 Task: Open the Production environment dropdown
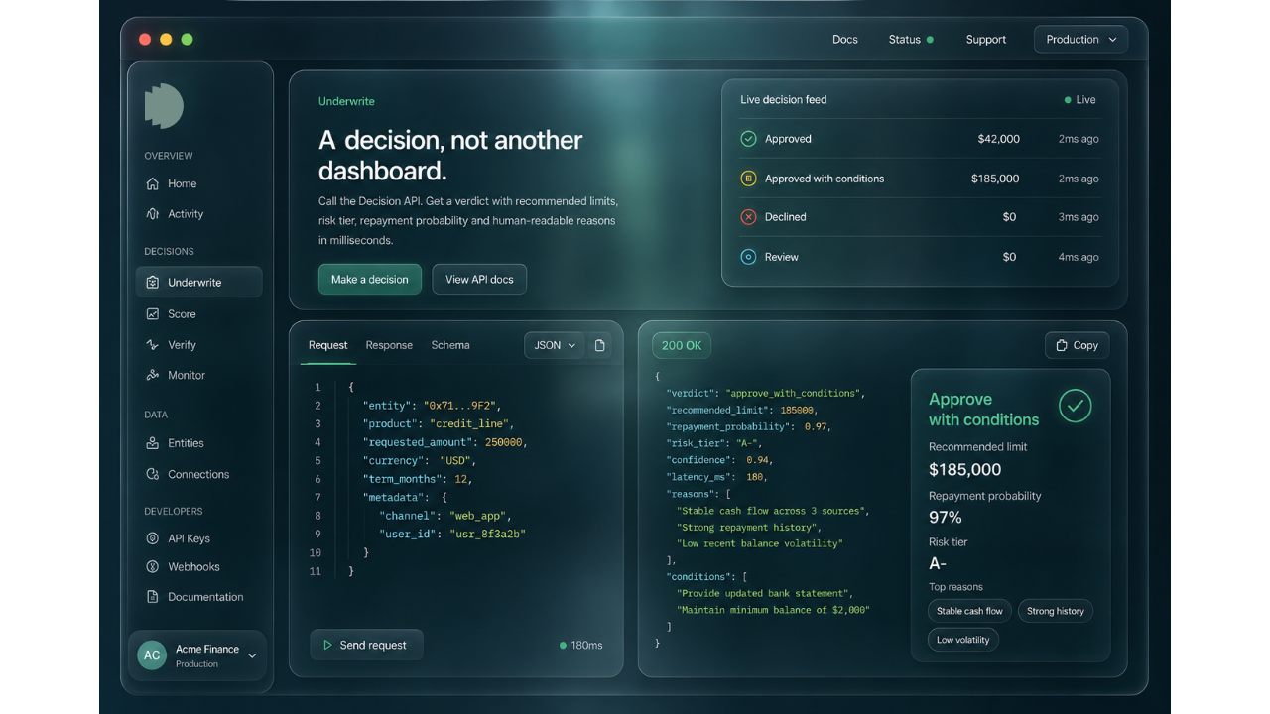pos(1080,40)
